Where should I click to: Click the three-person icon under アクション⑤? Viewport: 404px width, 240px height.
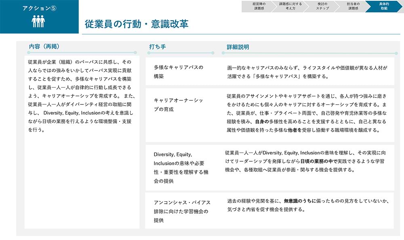38,21
